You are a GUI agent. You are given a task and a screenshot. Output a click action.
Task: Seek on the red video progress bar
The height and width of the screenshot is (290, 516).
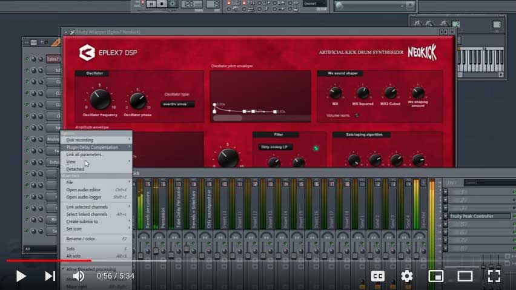click(x=48, y=260)
